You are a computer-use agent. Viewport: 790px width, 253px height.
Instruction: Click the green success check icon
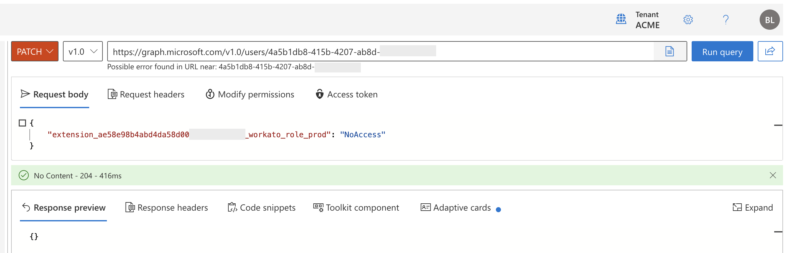point(24,175)
